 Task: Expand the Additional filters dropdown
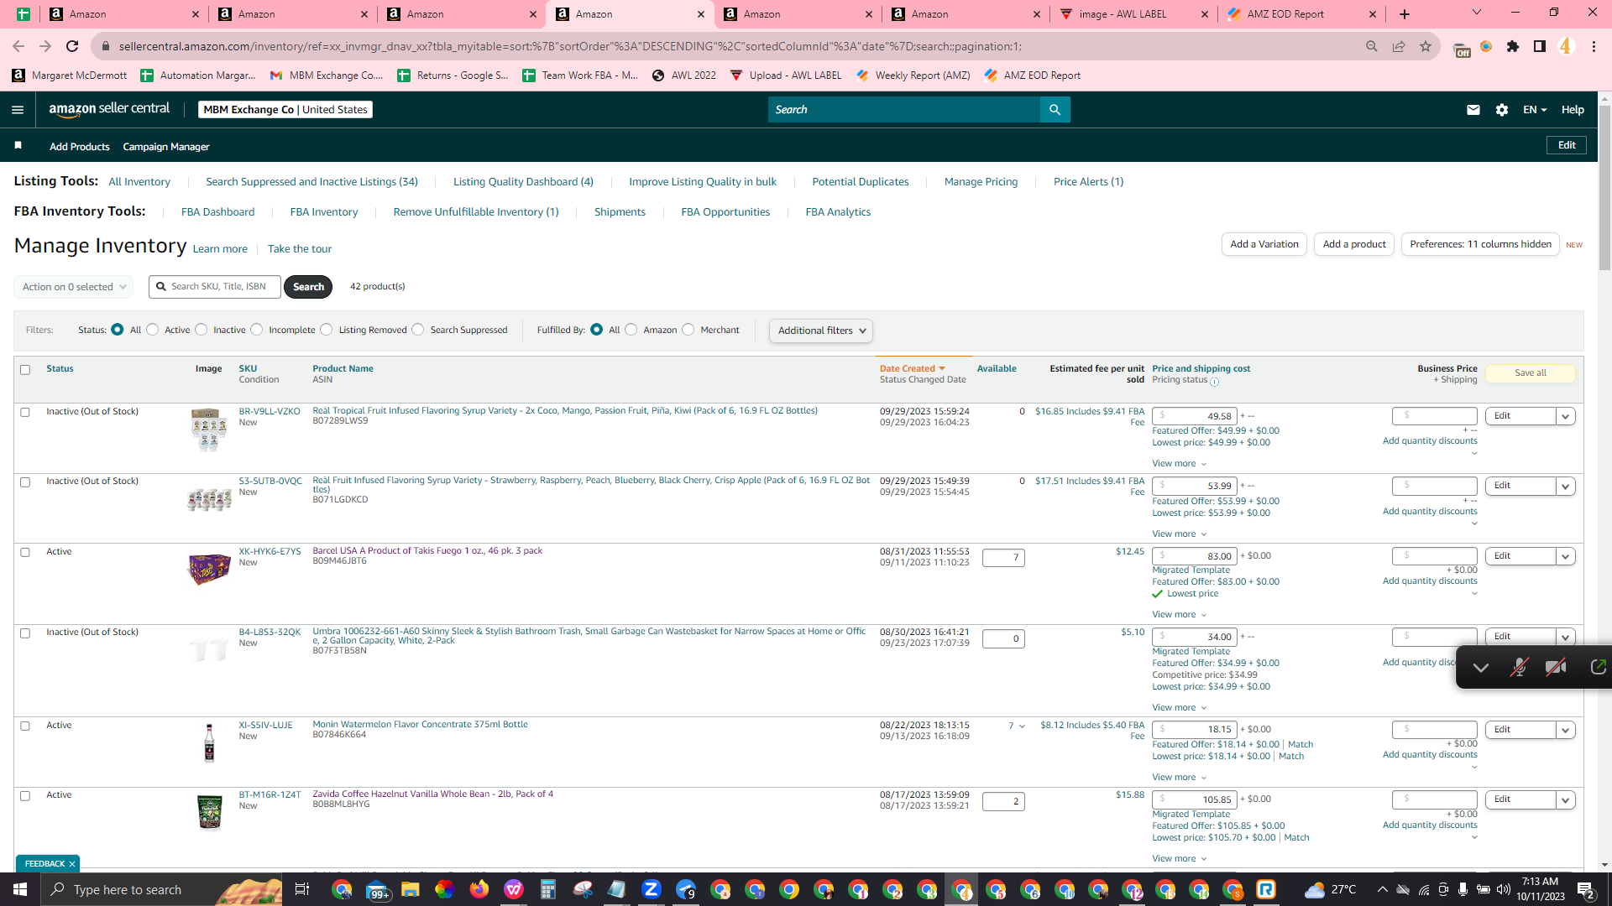(x=821, y=331)
